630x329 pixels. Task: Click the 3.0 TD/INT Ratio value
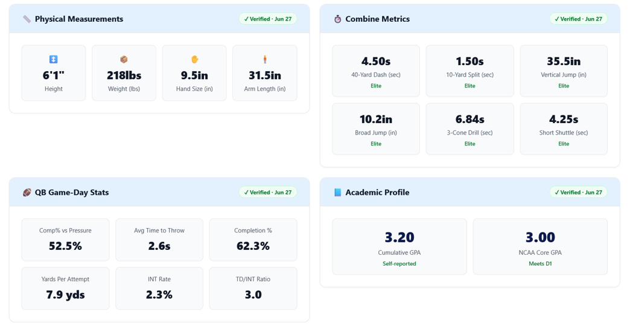pyautogui.click(x=253, y=295)
